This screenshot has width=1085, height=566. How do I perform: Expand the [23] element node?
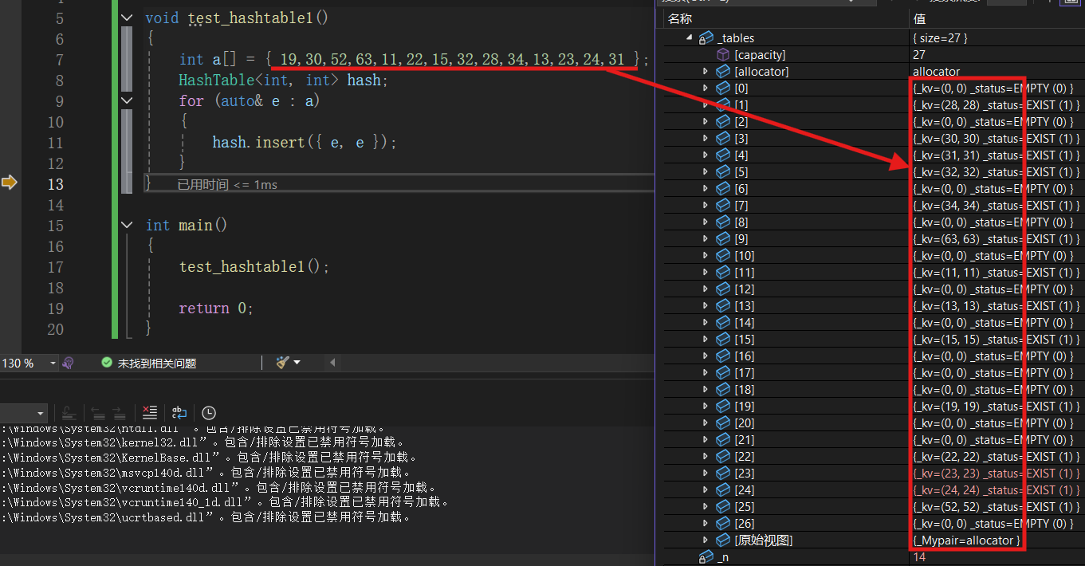click(x=705, y=474)
